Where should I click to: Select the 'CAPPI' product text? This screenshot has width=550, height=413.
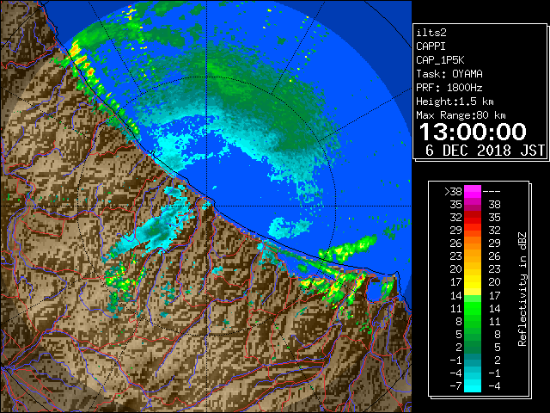coord(431,46)
